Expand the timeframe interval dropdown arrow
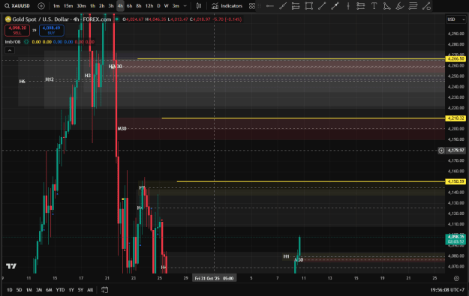The width and height of the screenshot is (469, 296). pyautogui.click(x=185, y=6)
